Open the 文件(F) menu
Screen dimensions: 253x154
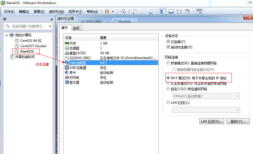tap(9, 12)
